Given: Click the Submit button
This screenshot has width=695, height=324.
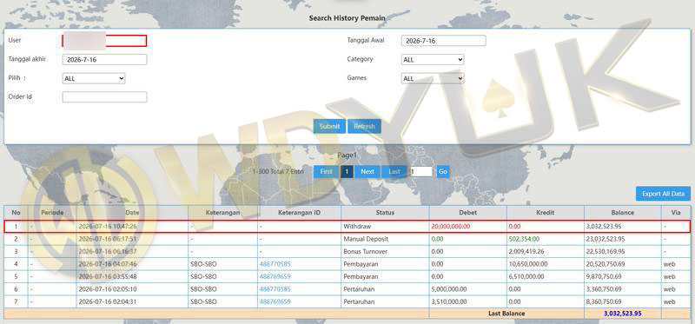Looking at the screenshot, I should (x=329, y=126).
